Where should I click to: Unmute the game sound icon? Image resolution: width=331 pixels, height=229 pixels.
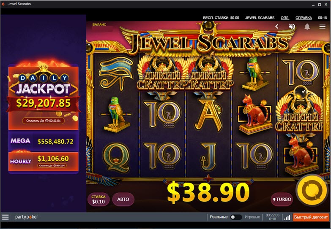pyautogui.click(x=292, y=26)
